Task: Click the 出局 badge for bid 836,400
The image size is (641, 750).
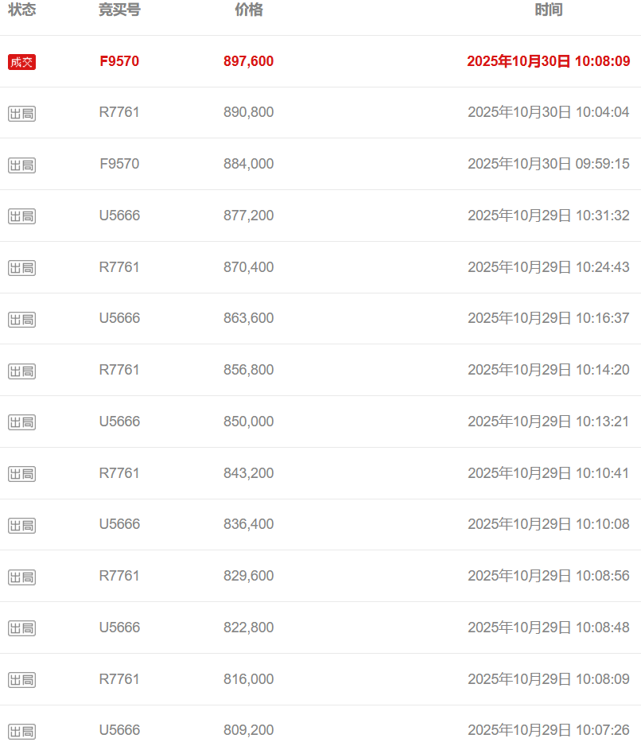Action: [21, 526]
